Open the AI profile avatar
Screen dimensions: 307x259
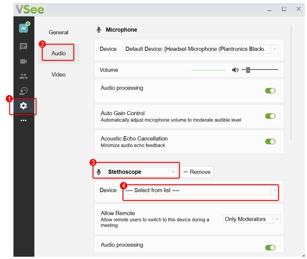coord(24,27)
